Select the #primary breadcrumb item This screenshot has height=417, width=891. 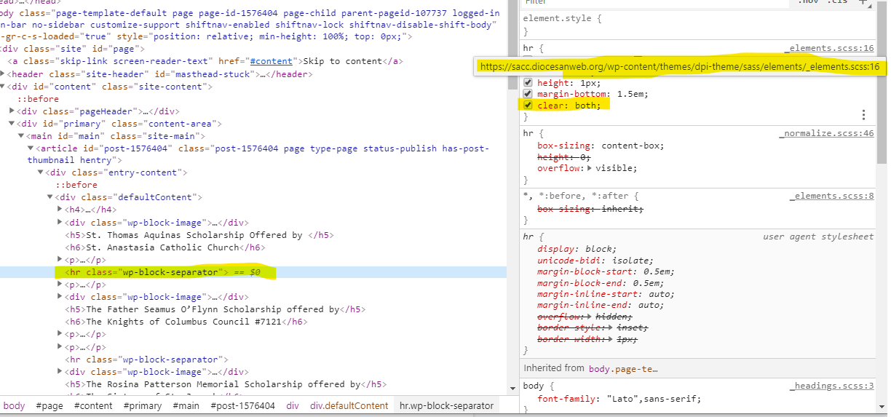click(x=142, y=405)
